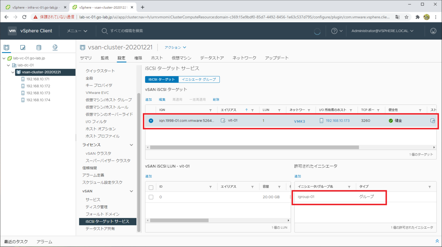Click the ascending sort arrow in the エイリアス target column
The height and width of the screenshot is (247, 442).
[x=246, y=110]
